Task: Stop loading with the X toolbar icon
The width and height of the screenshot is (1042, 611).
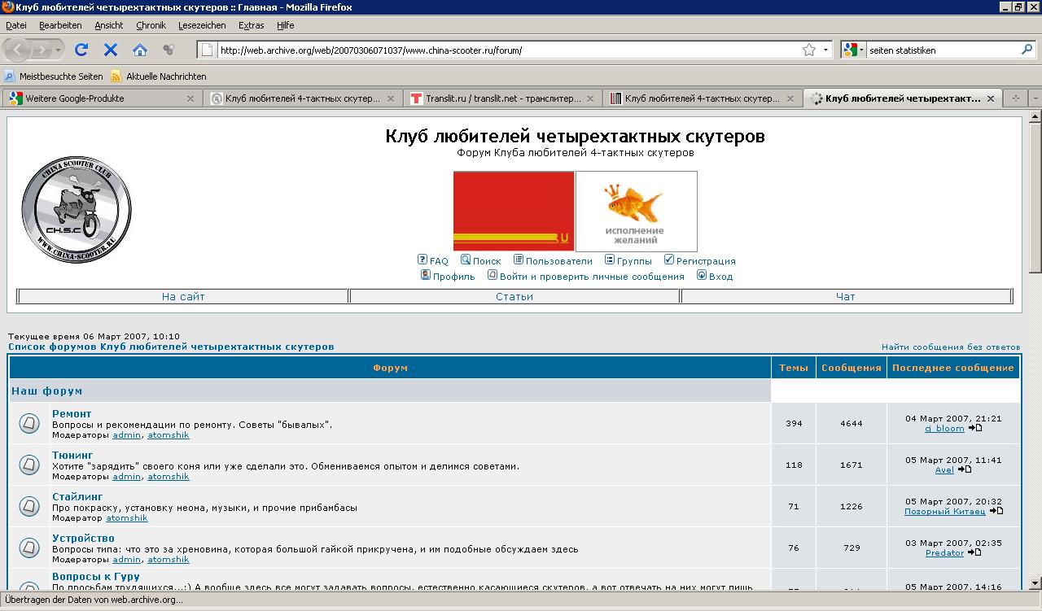Action: (x=111, y=50)
